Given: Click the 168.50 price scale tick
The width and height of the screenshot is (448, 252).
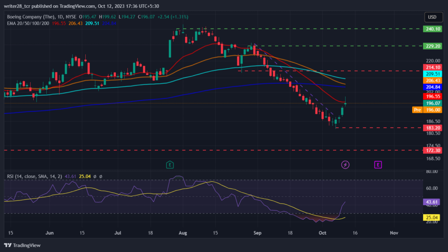Looking at the screenshot, I should pos(433,158).
